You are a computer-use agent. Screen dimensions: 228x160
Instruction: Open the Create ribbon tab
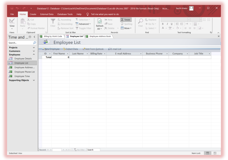pyautogui.click(x=33, y=14)
